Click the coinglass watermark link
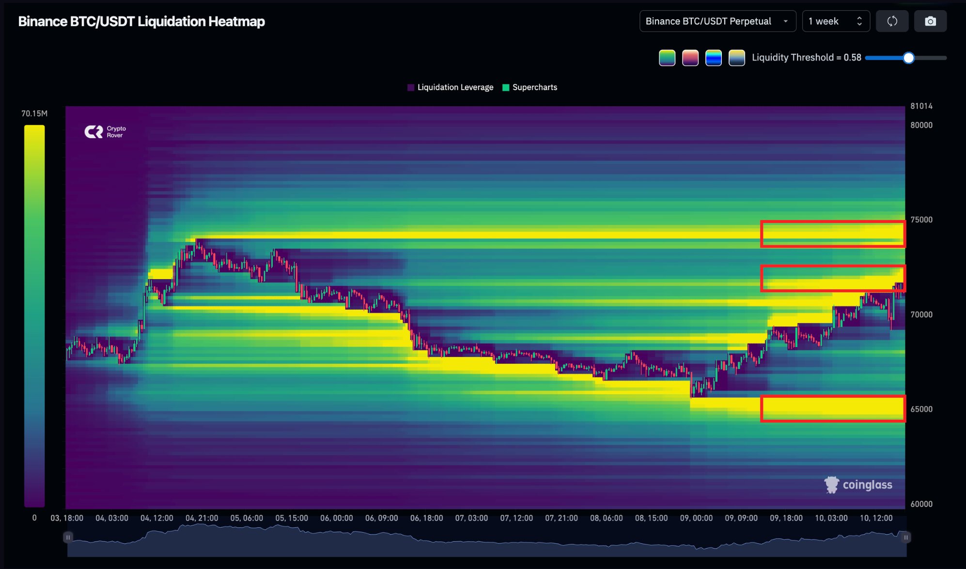Viewport: 966px width, 569px height. coord(867,485)
